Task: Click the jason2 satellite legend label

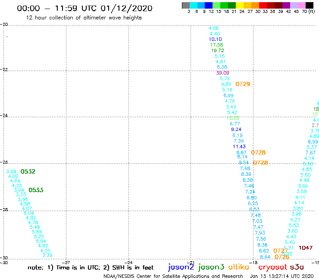Action: [181, 267]
